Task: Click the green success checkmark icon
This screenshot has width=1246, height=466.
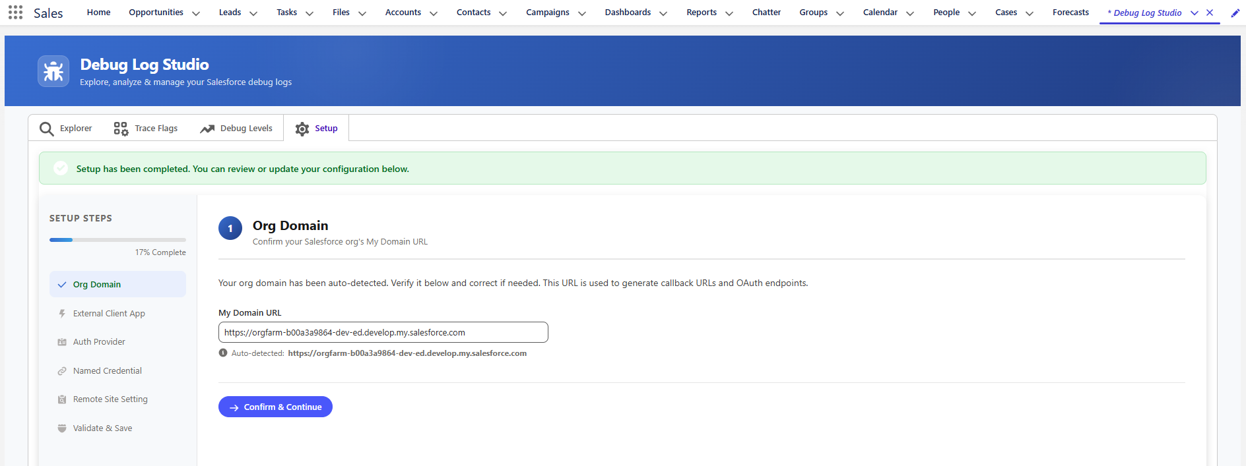Action: point(61,168)
